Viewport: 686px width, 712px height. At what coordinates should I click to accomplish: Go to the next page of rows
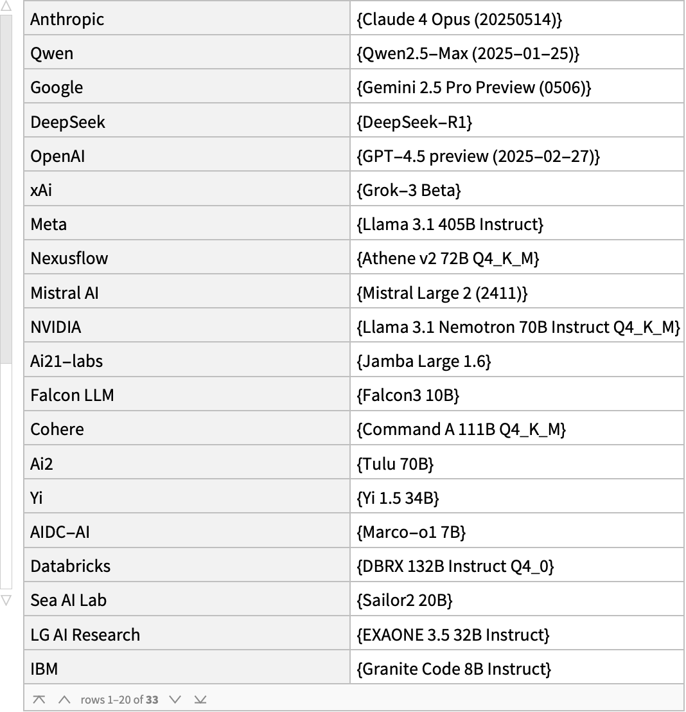(175, 699)
